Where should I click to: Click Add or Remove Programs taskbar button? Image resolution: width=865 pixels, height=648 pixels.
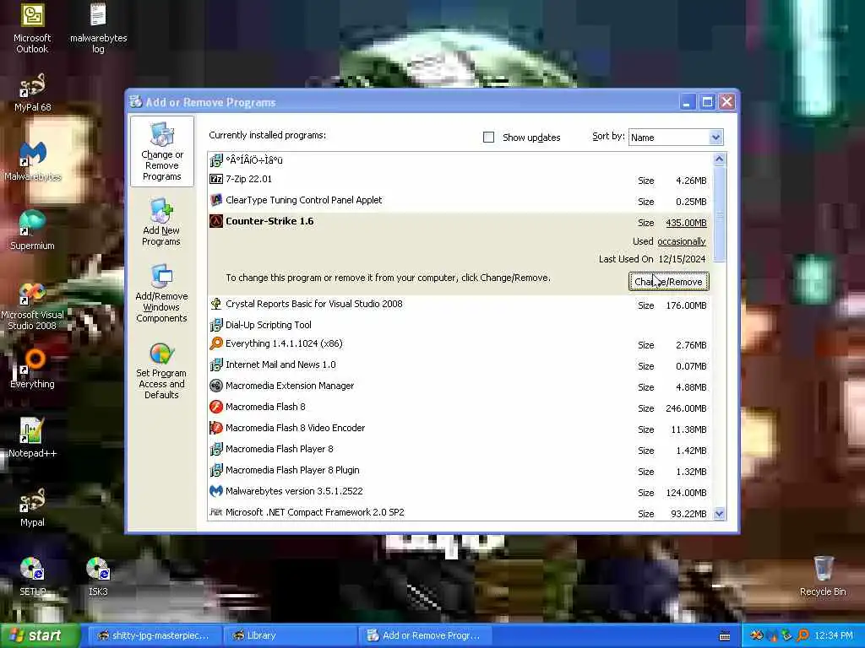[426, 636]
